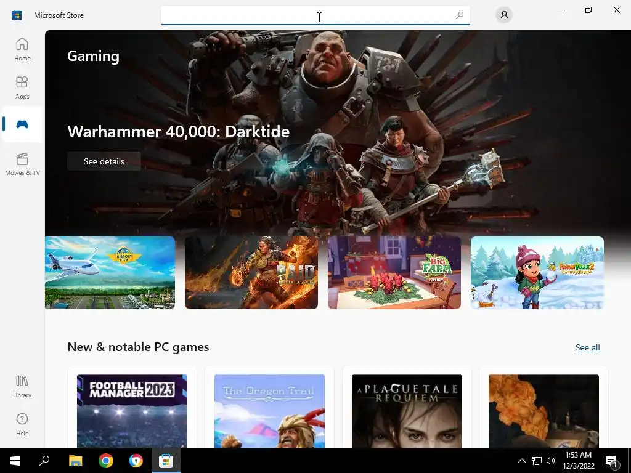Go to Apps section in sidebar
The width and height of the screenshot is (631, 473).
click(x=22, y=87)
